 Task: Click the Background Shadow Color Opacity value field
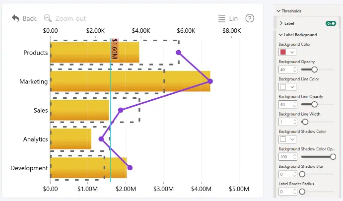[x=288, y=157]
